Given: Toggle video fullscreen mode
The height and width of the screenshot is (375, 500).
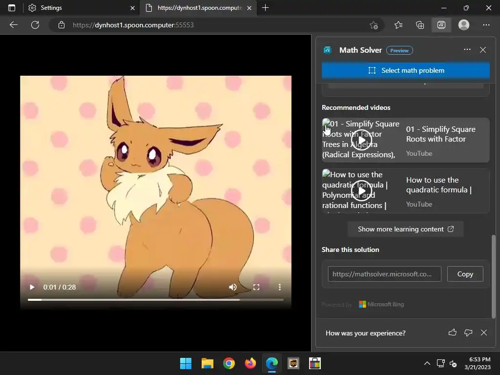Looking at the screenshot, I should pos(256,287).
